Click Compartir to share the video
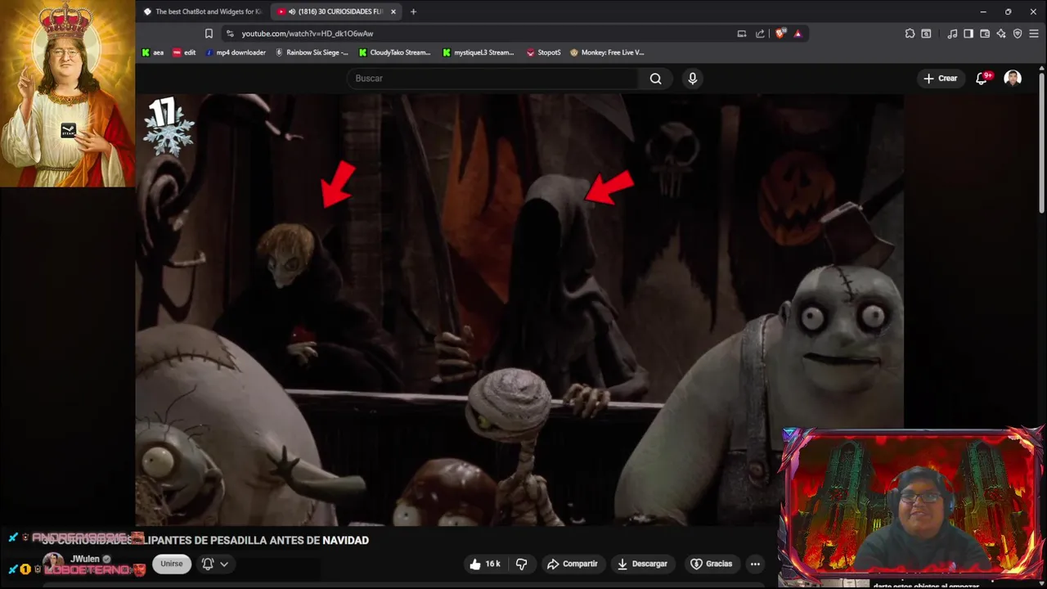Screen dimensions: 1047x589 click(573, 564)
